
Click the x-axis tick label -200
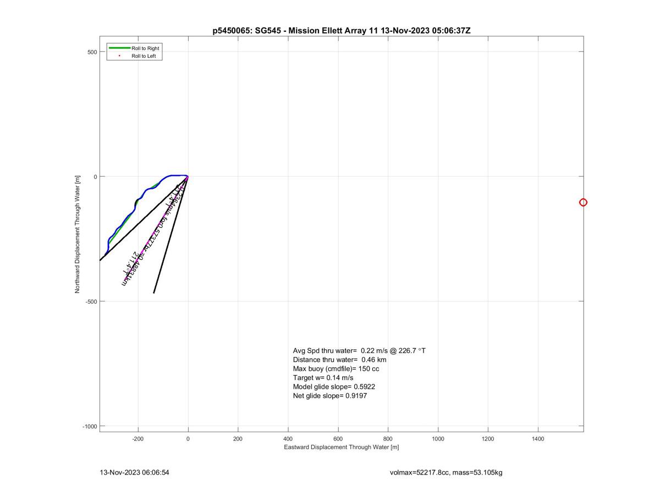(138, 439)
